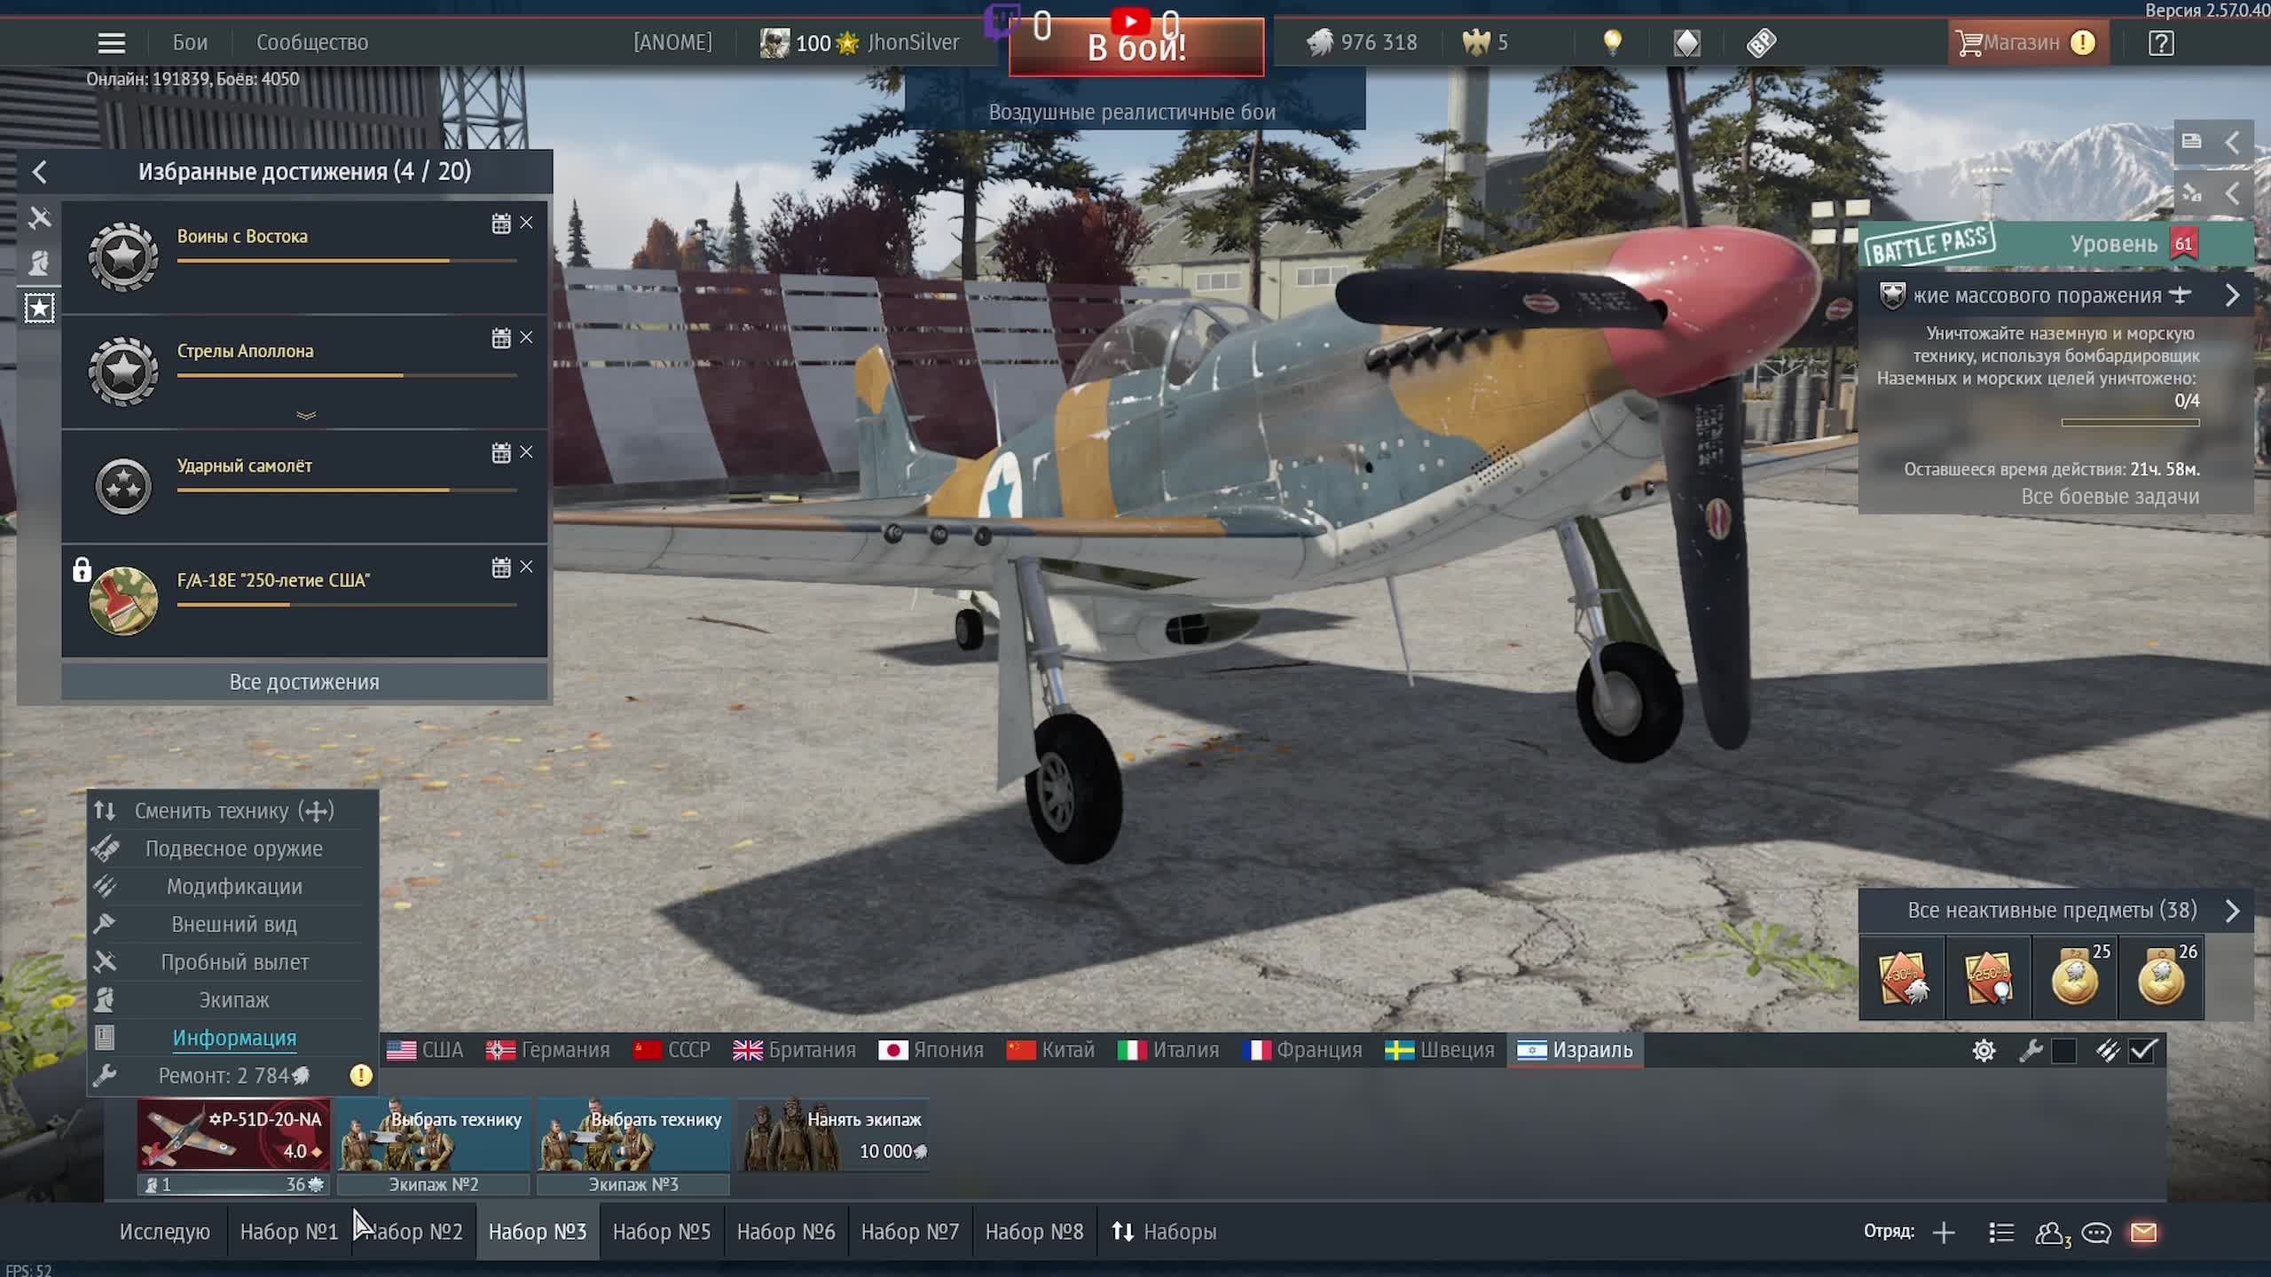Viewport: 2271px width, 1277px height.
Task: Open slotbar gear settings icon
Action: pyautogui.click(x=1984, y=1051)
